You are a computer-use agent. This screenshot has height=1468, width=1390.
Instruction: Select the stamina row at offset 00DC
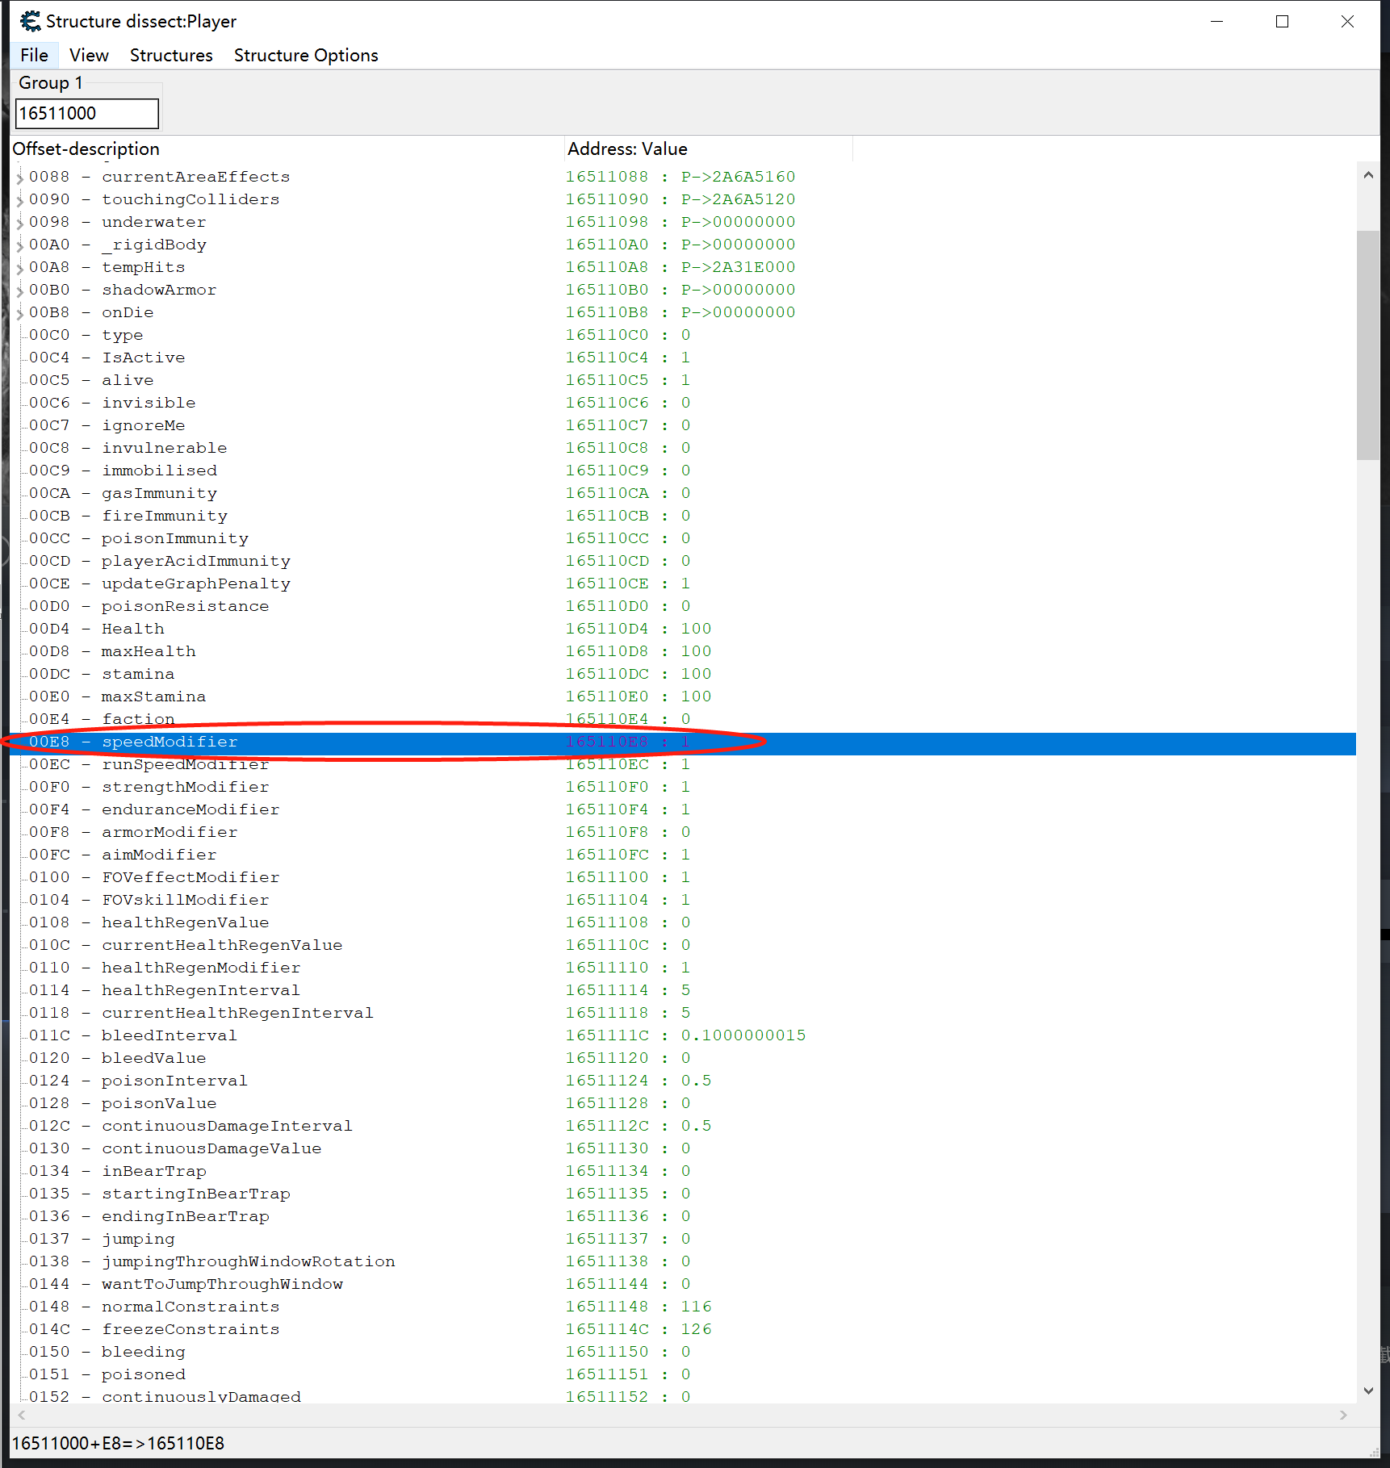tap(138, 674)
